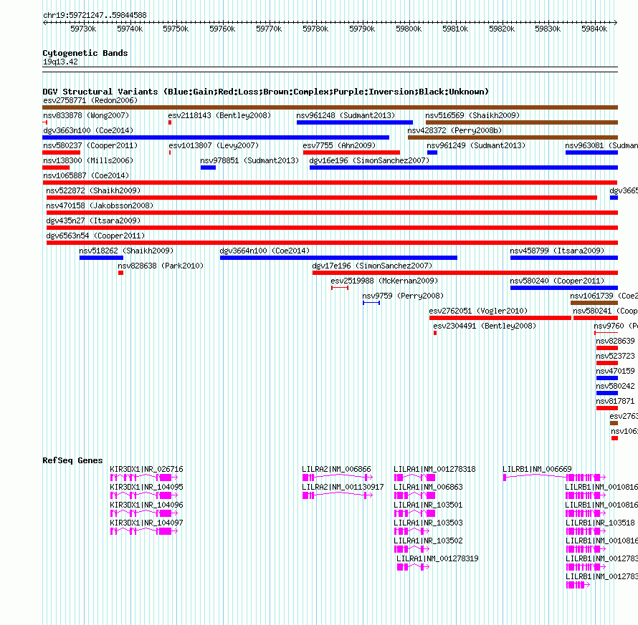Click nsv522872 (Shaikh2009) label
Image resolution: width=638 pixels, height=625 pixels.
(93, 190)
